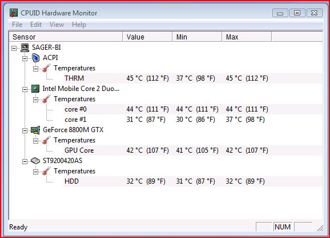Screen dimensions: 330x238
Task: Maximize the Hardware Monitor window
Action: point(297,13)
